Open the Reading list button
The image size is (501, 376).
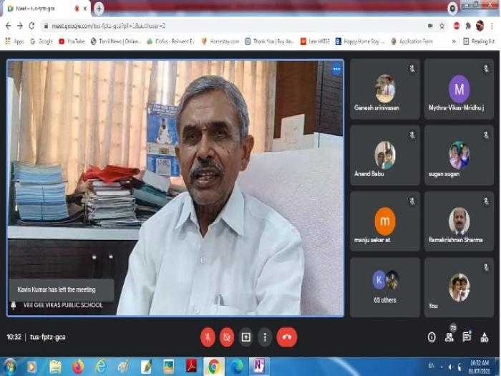coord(479,42)
